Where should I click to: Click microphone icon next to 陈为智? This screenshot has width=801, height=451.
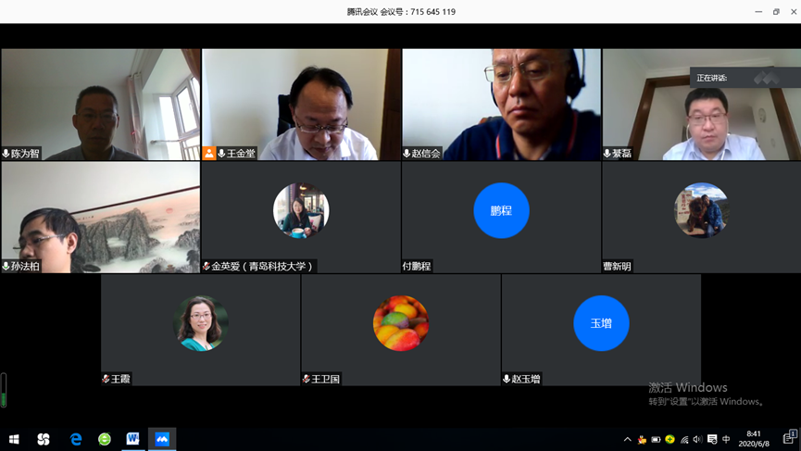pyautogui.click(x=6, y=154)
